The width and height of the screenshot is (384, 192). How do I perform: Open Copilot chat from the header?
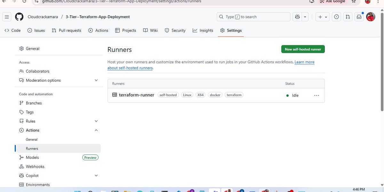pos(297,17)
